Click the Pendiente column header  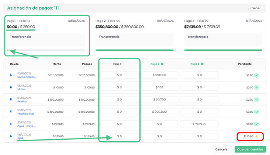(245, 64)
